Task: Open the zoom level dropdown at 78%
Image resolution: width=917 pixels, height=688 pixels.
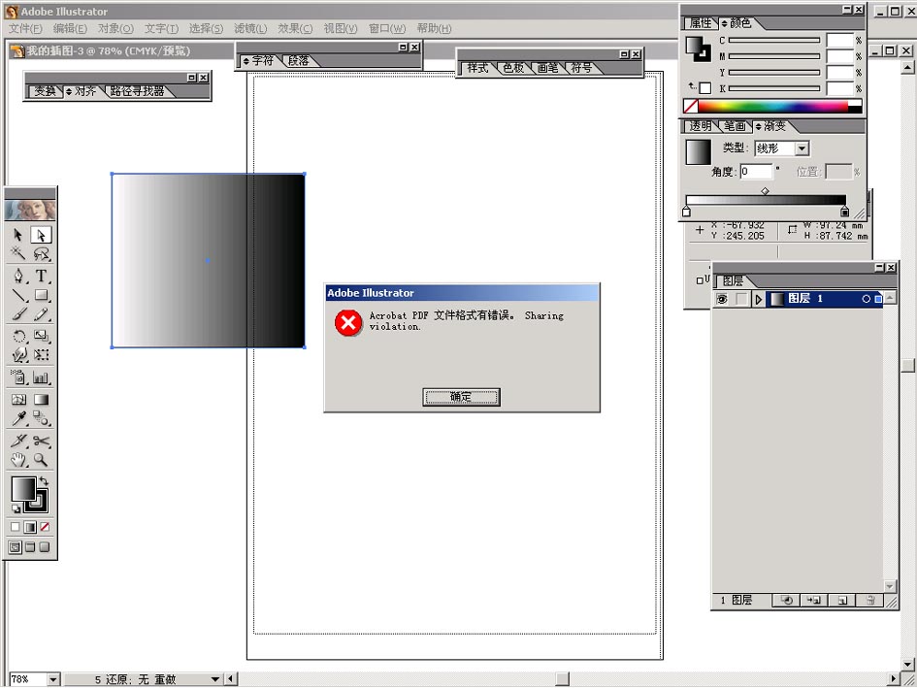Action: click(x=53, y=679)
